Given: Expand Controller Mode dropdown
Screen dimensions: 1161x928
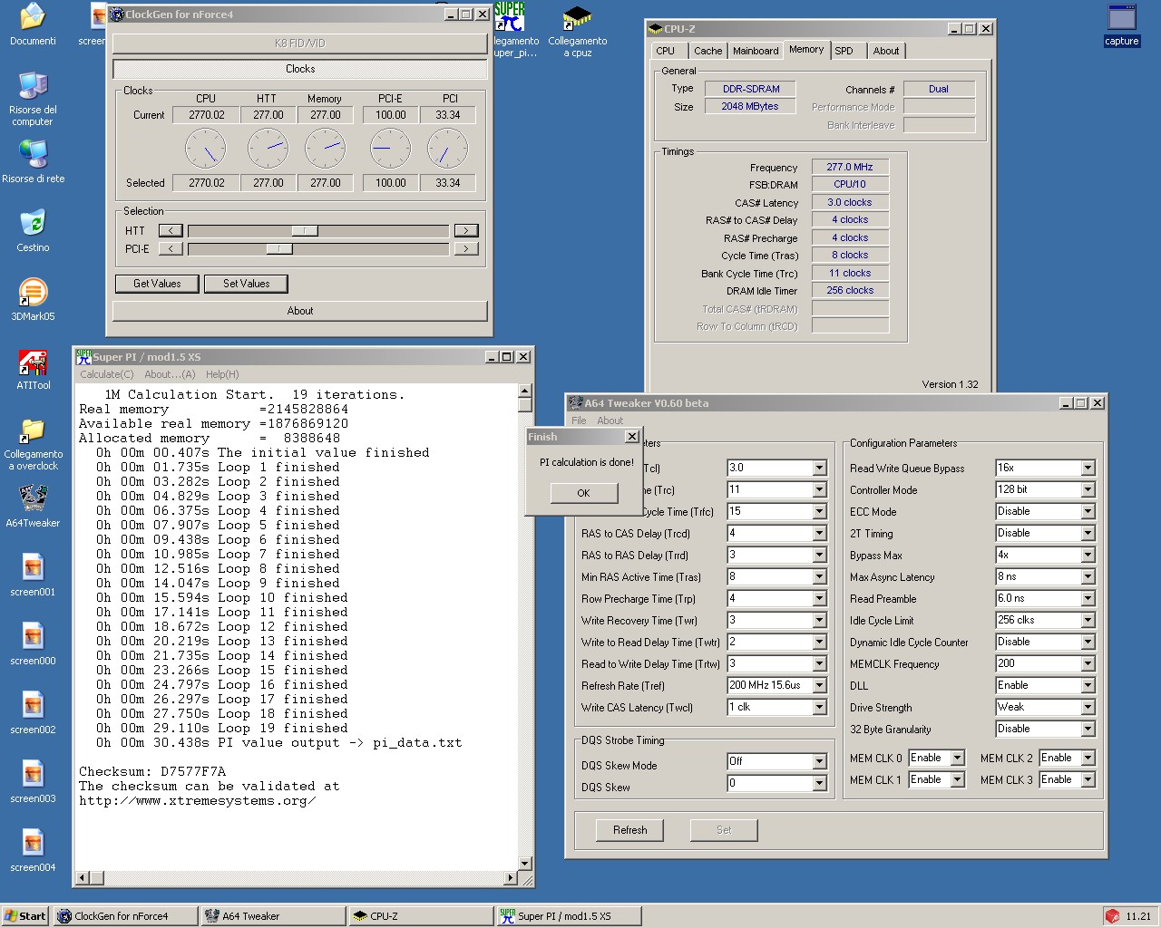Looking at the screenshot, I should click(1088, 490).
